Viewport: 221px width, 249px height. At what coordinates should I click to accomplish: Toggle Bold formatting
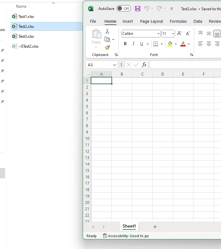point(125,44)
